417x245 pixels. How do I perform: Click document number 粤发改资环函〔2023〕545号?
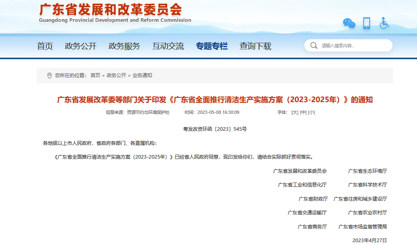pos(215,129)
